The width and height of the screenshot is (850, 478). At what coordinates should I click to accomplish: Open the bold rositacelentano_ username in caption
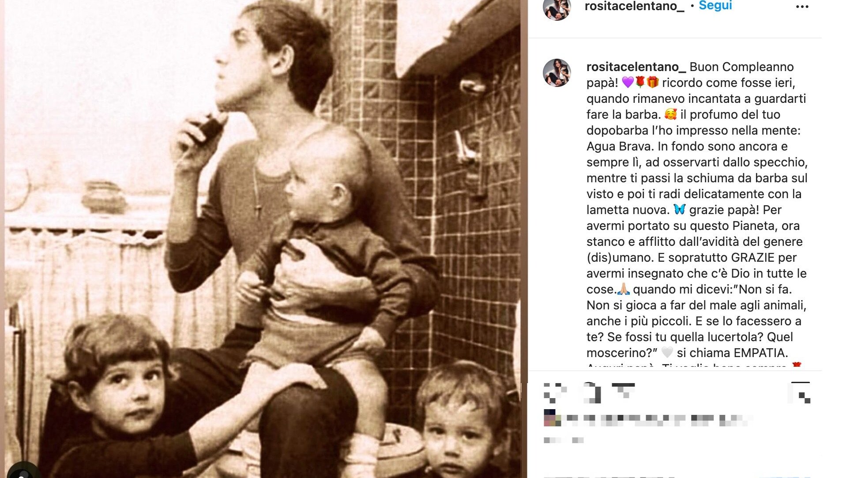tap(636, 67)
